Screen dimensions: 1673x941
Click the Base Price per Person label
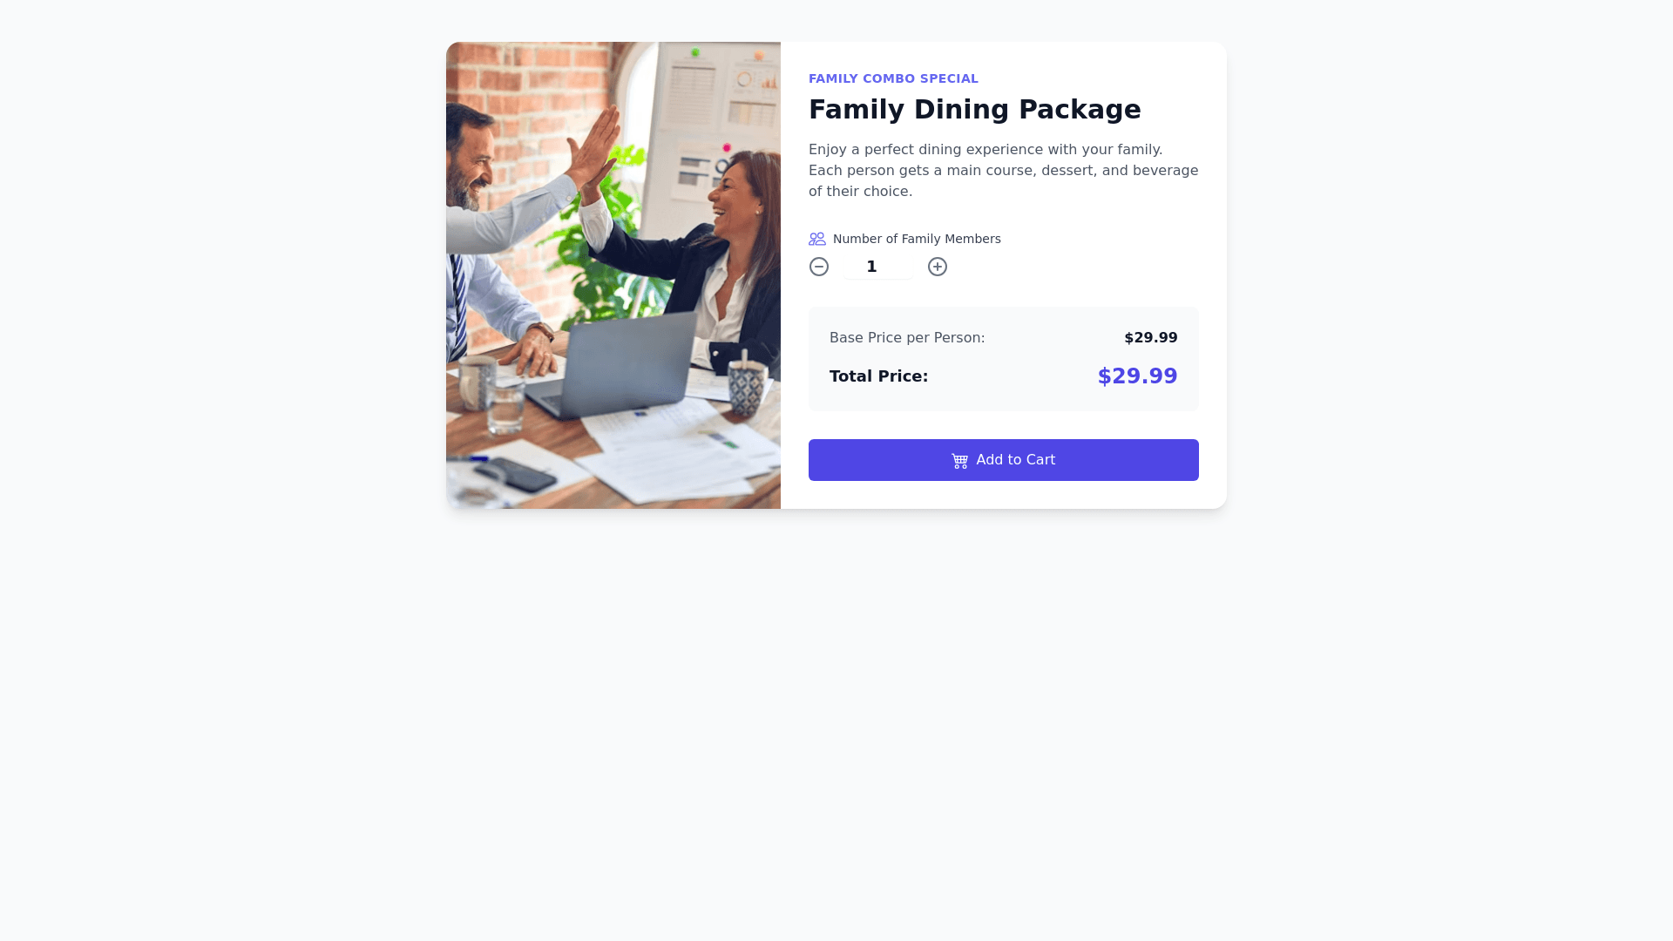[907, 338]
